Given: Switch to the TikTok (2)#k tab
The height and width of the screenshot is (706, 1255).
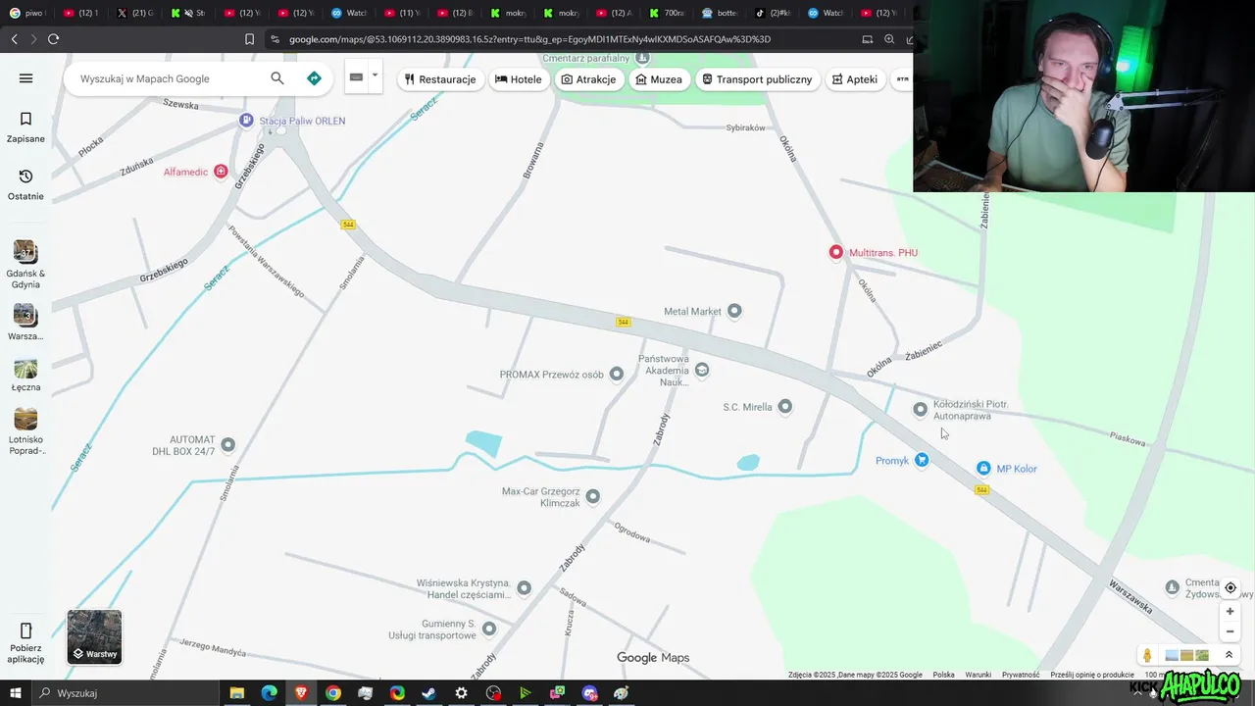Looking at the screenshot, I should 774,13.
